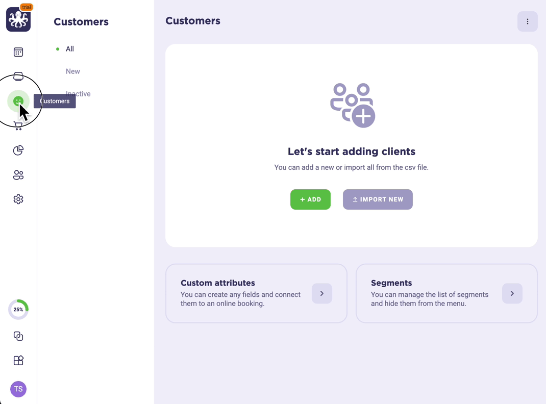Click the overlapping squares copy icon
The width and height of the screenshot is (546, 404).
pyautogui.click(x=18, y=336)
